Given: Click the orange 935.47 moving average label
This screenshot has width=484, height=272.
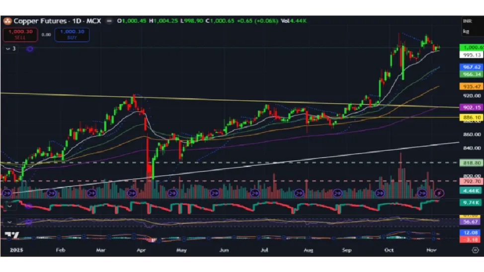Looking at the screenshot, I should point(470,86).
